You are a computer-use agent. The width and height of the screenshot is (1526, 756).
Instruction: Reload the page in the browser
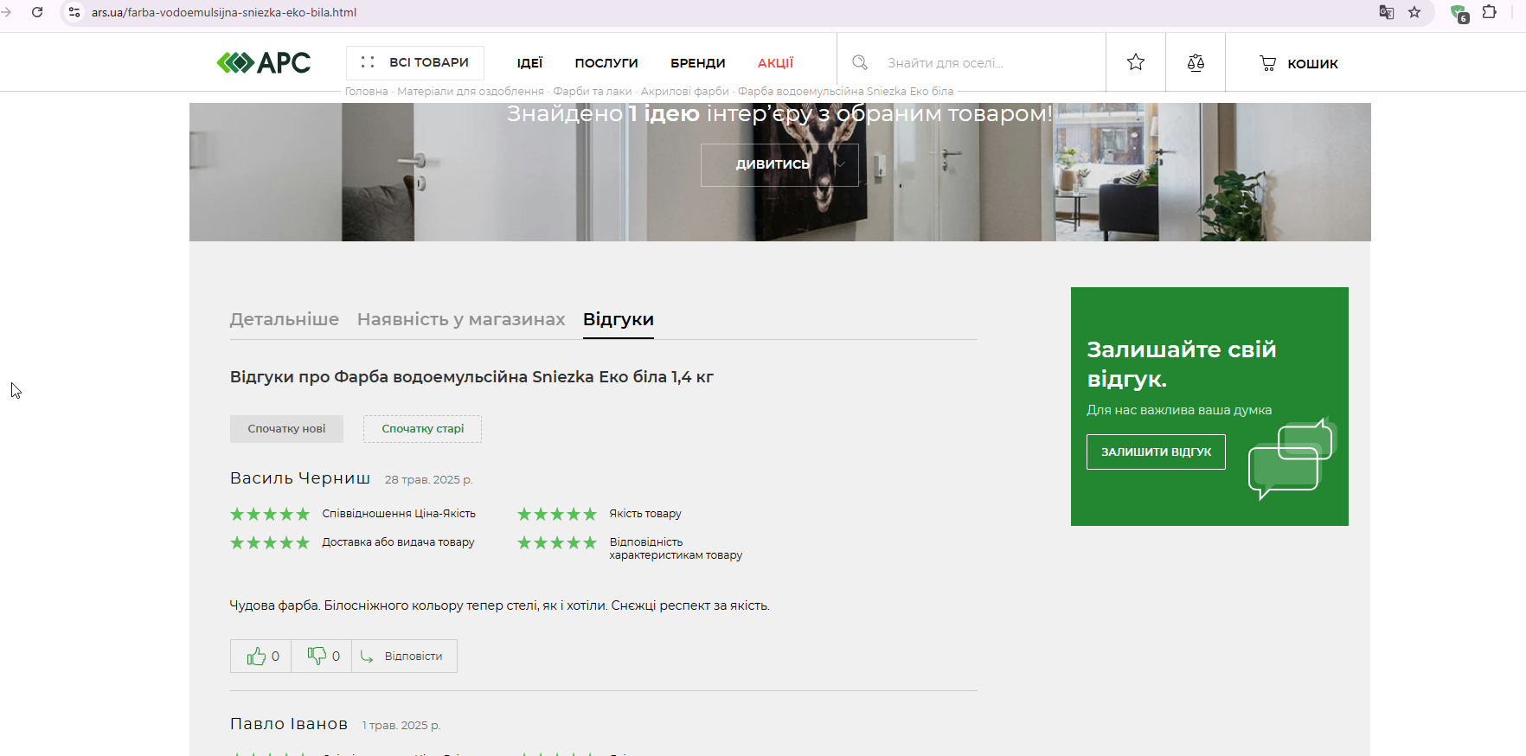click(x=37, y=12)
